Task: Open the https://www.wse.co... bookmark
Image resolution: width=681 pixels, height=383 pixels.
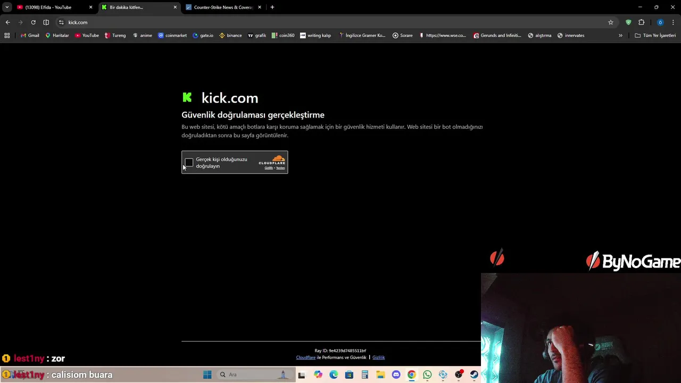Action: (x=442, y=36)
